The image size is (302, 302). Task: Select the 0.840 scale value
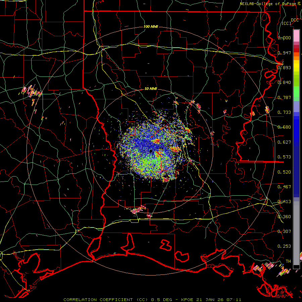coord(284,83)
